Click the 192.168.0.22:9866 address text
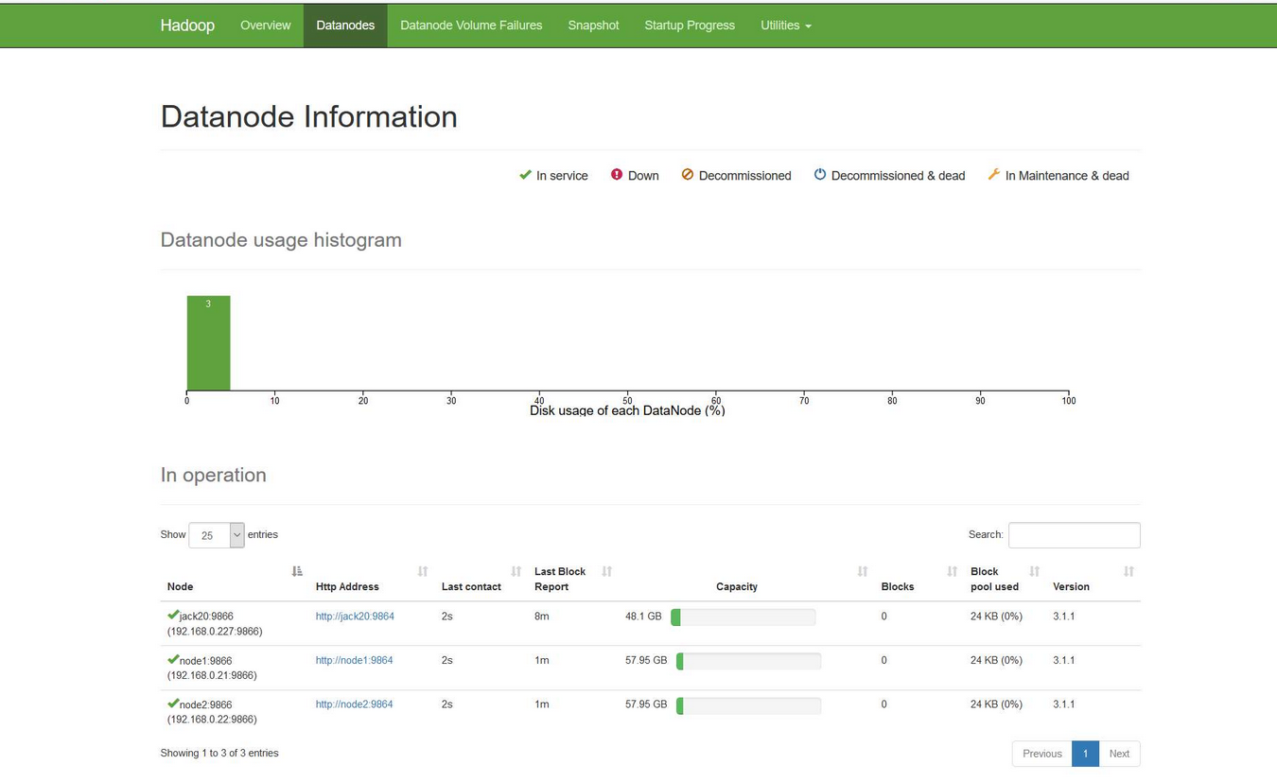This screenshot has height=782, width=1277. click(212, 720)
